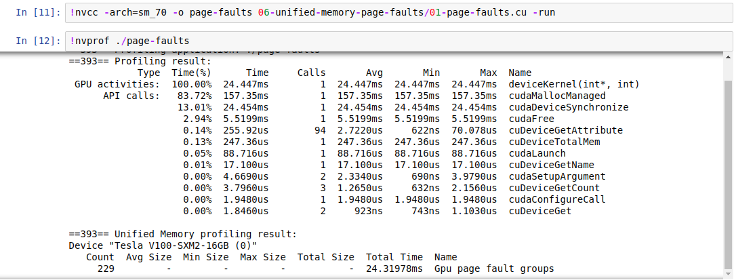Click the '255.92us' time value

246,131
